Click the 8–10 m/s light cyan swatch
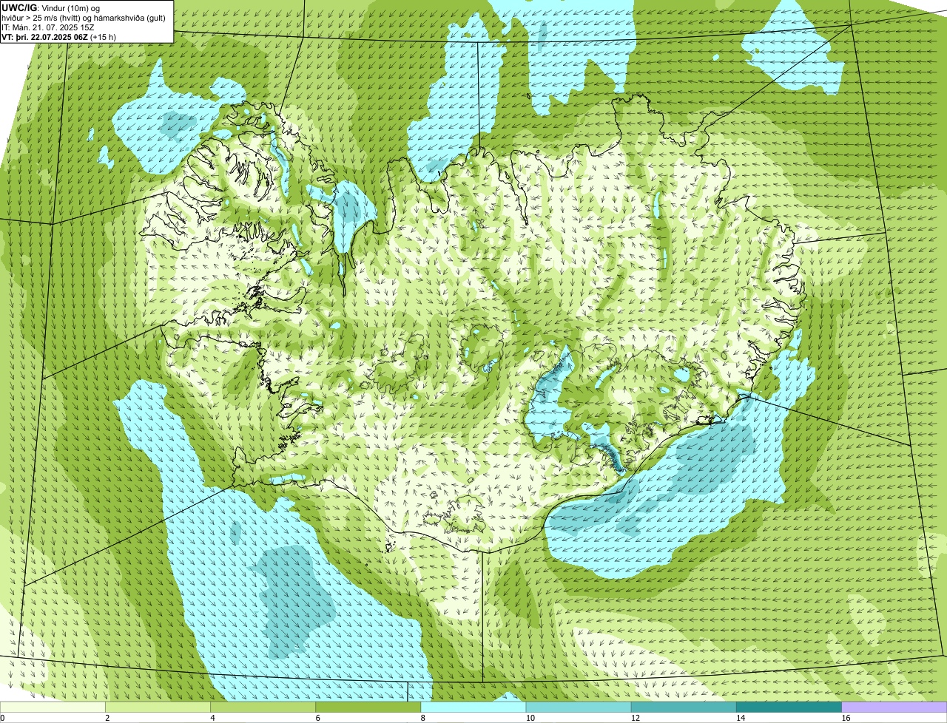This screenshot has width=947, height=723. (x=474, y=707)
